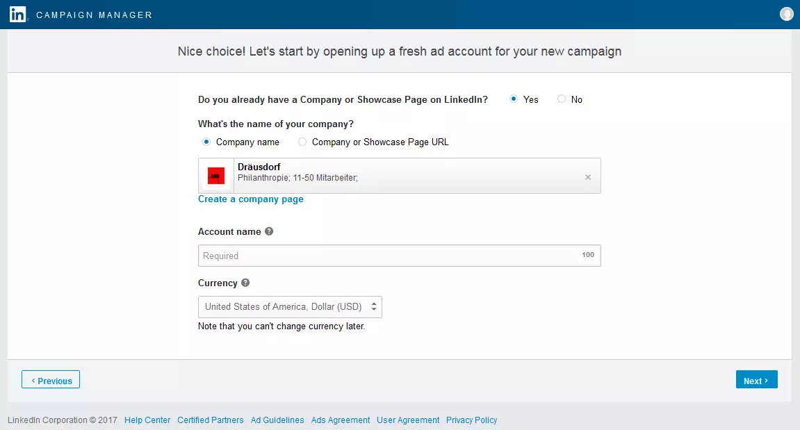The height and width of the screenshot is (430, 800).
Task: Open the Certified Partners link
Action: click(210, 420)
